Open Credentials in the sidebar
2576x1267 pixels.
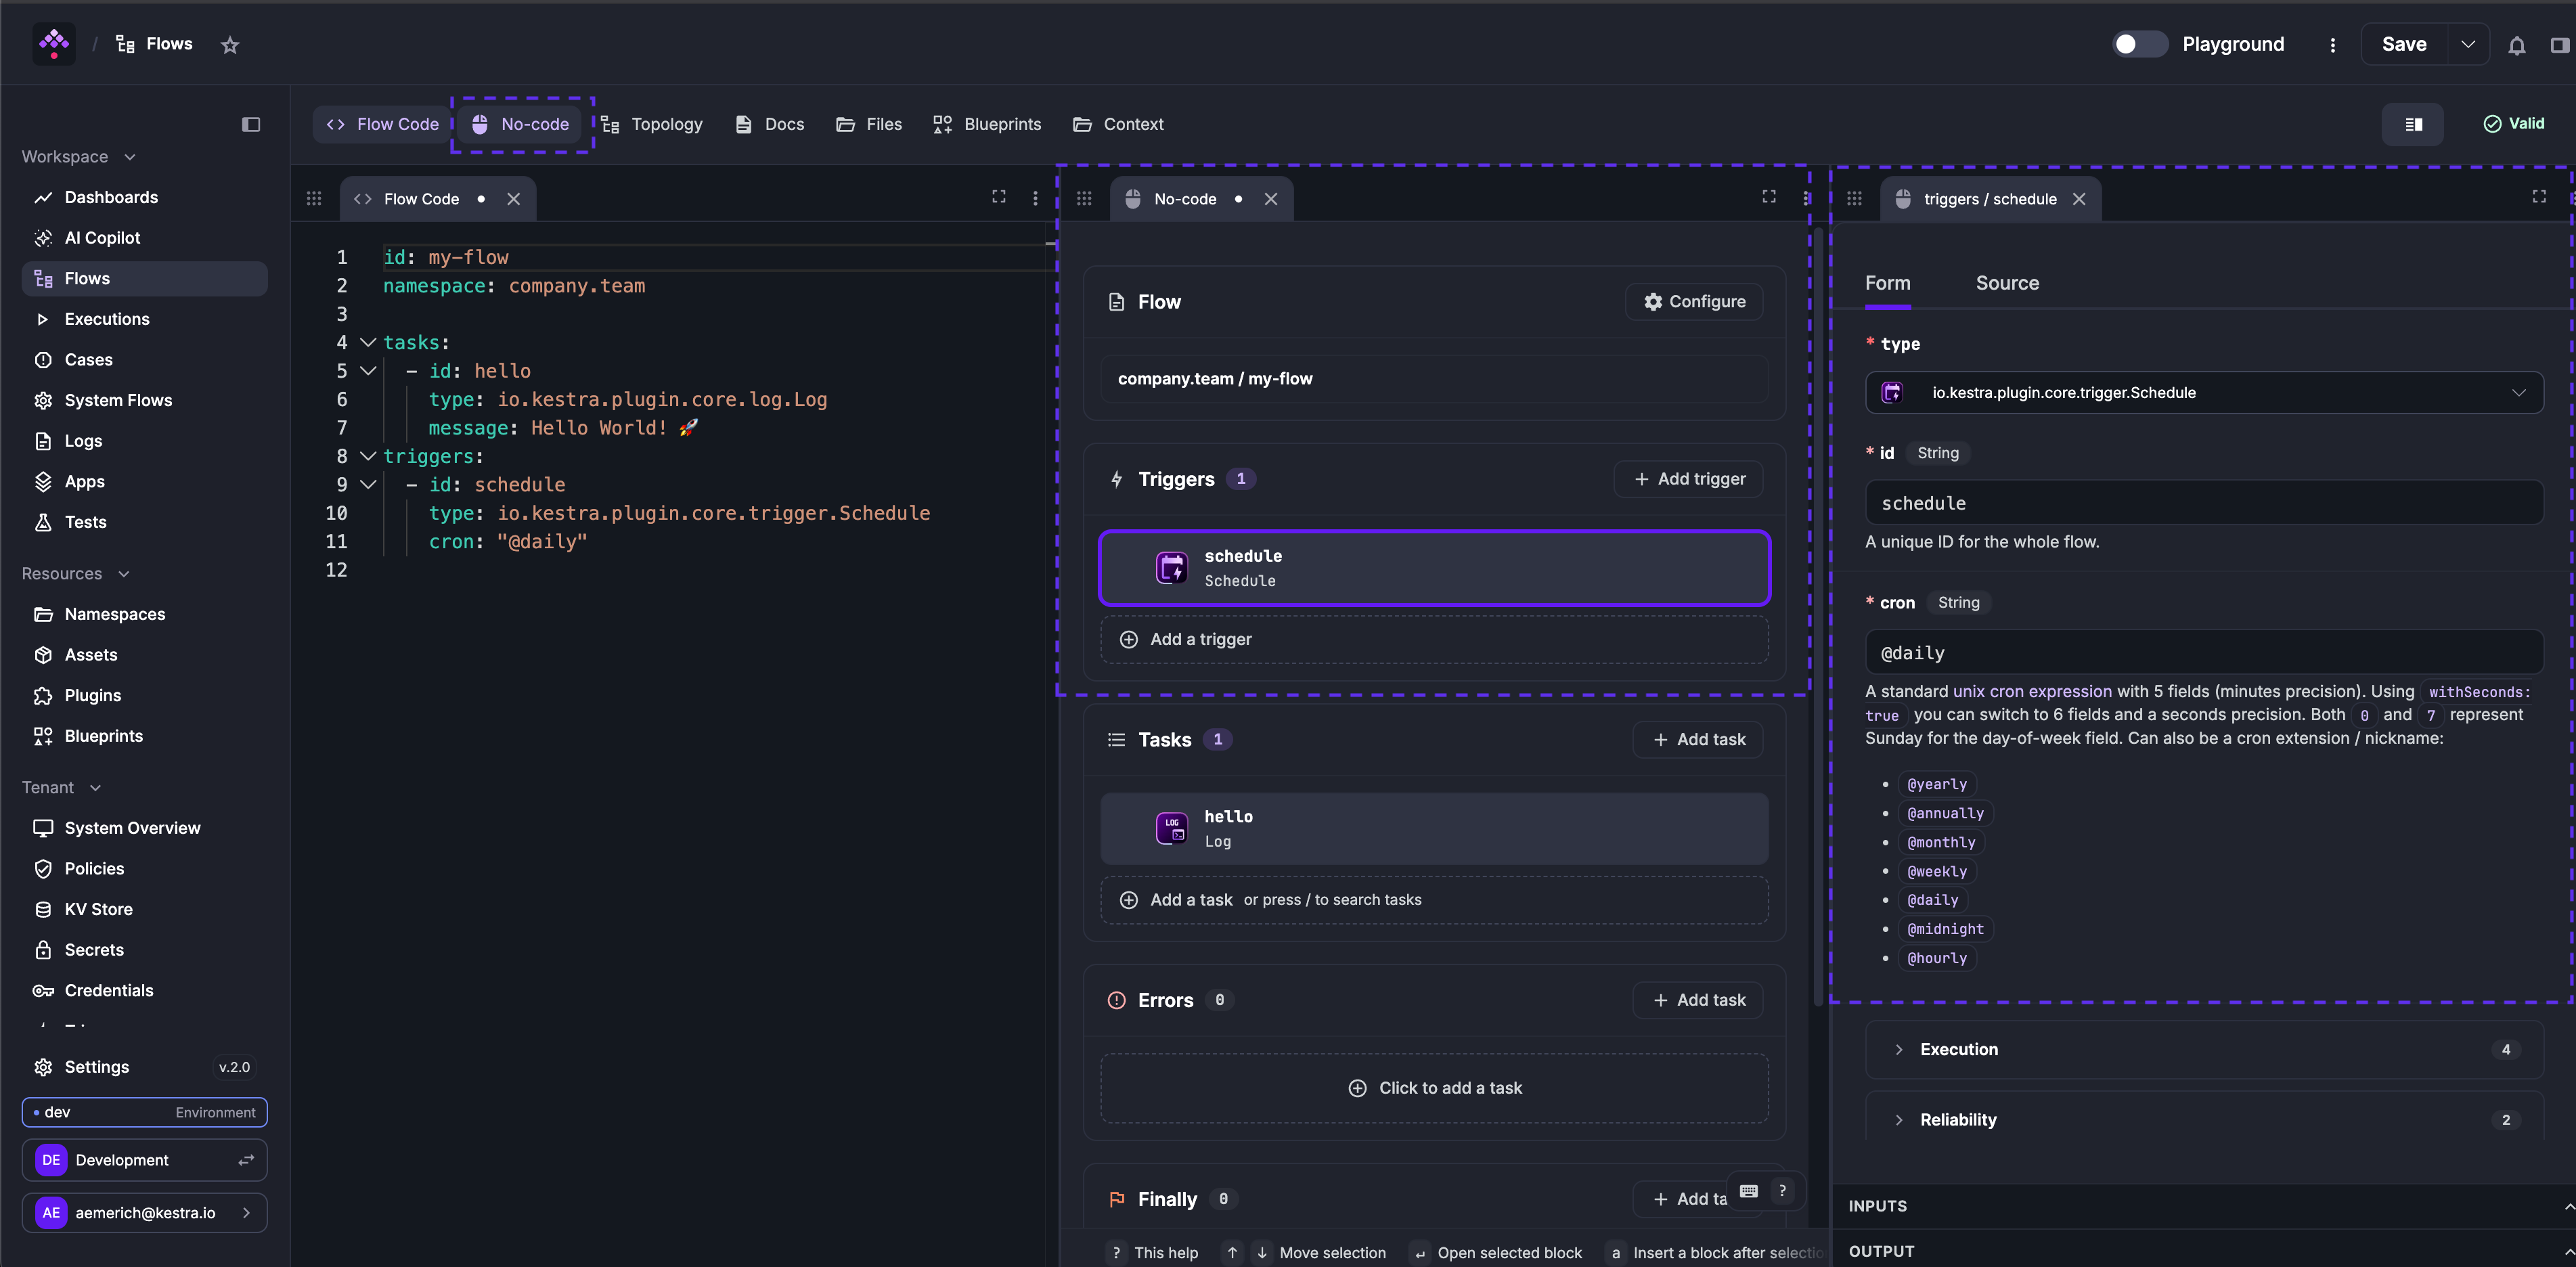pyautogui.click(x=144, y=990)
